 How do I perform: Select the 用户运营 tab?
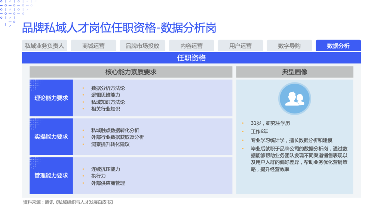pyautogui.click(x=240, y=46)
